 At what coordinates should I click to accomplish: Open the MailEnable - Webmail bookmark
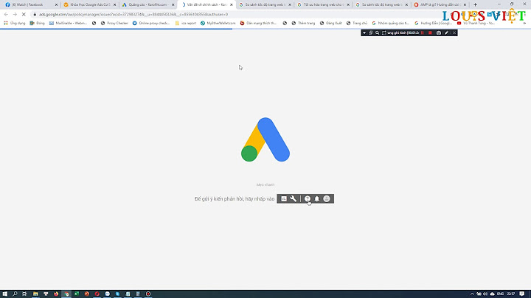click(x=68, y=23)
